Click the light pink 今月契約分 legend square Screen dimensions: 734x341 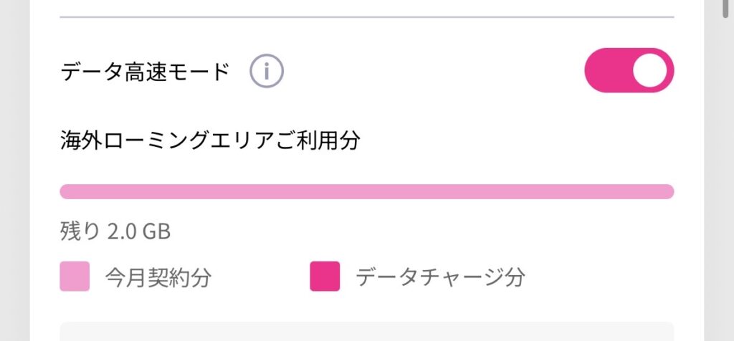tap(75, 277)
